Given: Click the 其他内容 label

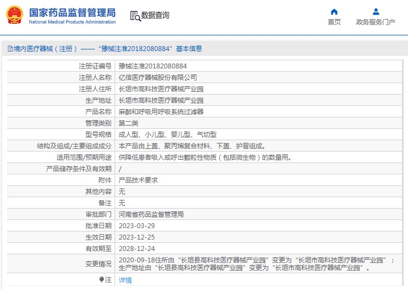Looking at the screenshot, I should coord(98,192).
